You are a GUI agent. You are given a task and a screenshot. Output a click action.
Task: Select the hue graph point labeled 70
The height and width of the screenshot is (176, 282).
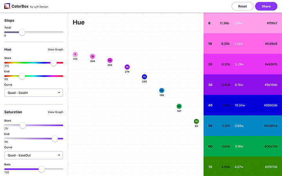click(x=196, y=121)
